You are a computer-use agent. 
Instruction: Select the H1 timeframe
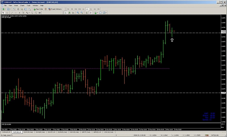click(x=83, y=9)
